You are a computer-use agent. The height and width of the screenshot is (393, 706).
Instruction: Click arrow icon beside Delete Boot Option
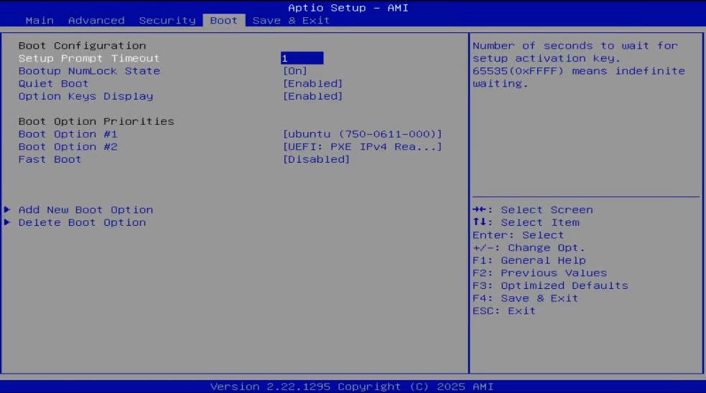click(7, 222)
